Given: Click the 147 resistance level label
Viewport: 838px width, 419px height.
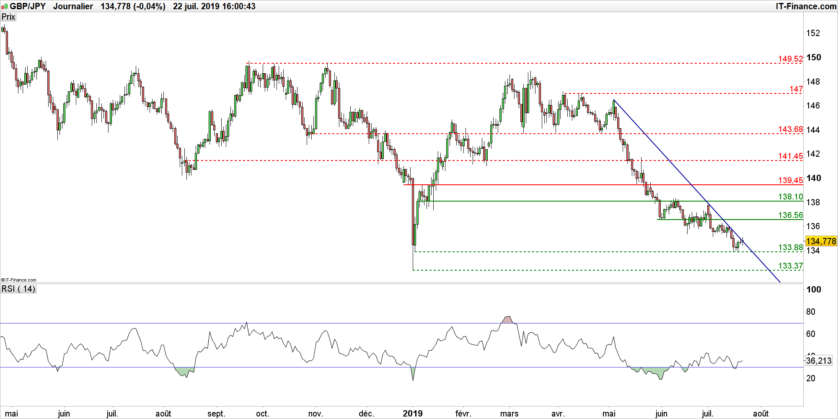Looking at the screenshot, I should (x=796, y=89).
